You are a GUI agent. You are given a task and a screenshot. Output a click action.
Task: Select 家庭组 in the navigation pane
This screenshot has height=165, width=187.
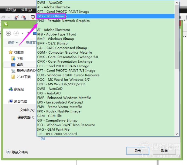16,89
